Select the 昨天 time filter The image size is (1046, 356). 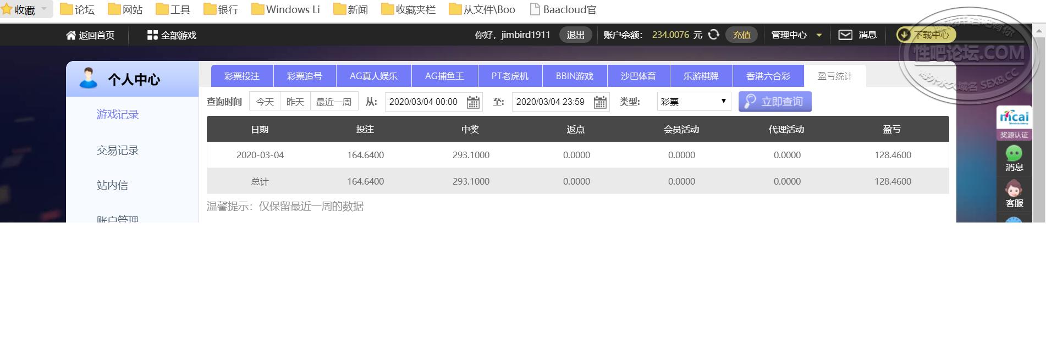[295, 102]
